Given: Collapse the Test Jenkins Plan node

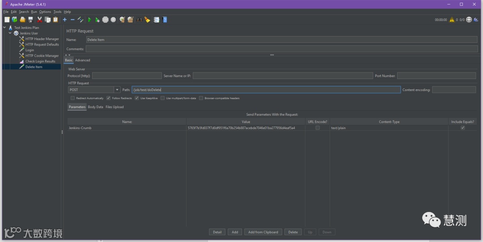Looking at the screenshot, I should (x=4, y=28).
